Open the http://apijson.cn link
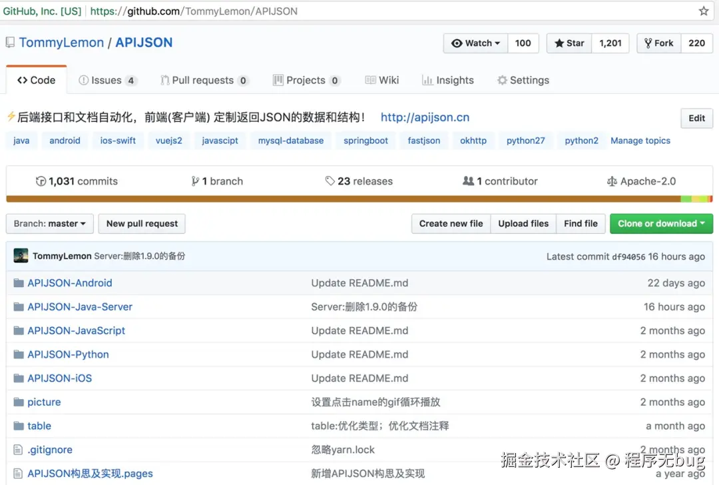719x485 pixels. (x=425, y=117)
